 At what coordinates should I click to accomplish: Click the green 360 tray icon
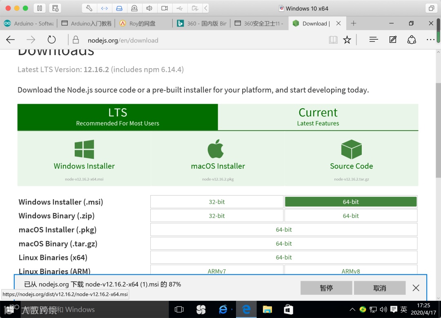click(x=363, y=309)
